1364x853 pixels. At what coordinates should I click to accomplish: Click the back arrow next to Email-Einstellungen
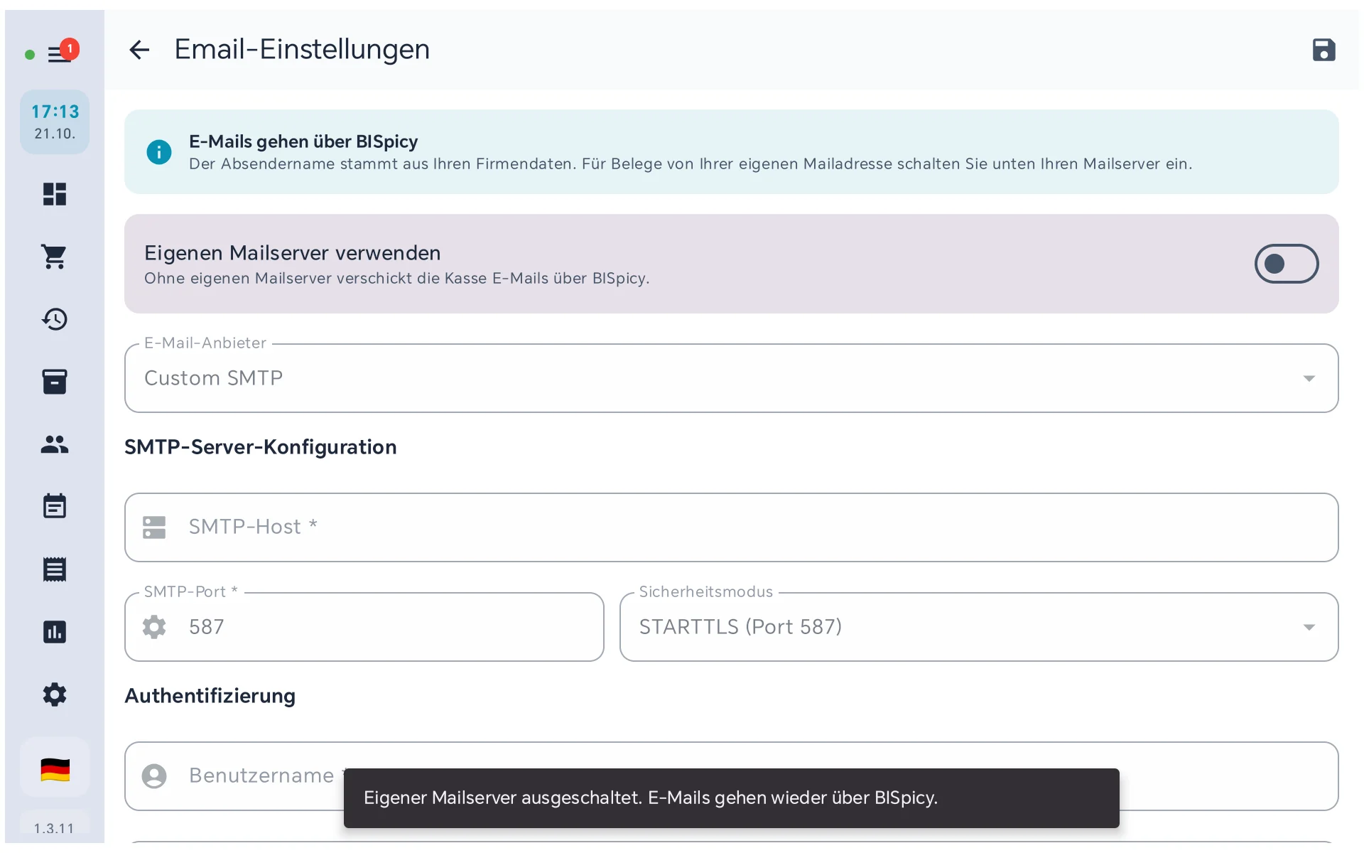point(139,50)
